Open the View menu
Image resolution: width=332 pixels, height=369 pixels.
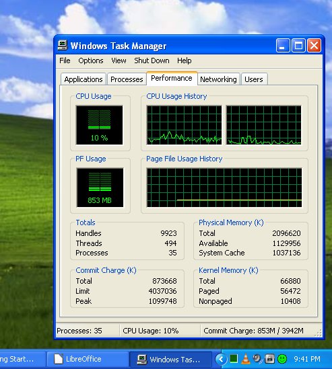(119, 60)
